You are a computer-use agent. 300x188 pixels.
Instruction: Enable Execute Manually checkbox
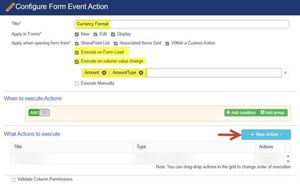point(77,83)
